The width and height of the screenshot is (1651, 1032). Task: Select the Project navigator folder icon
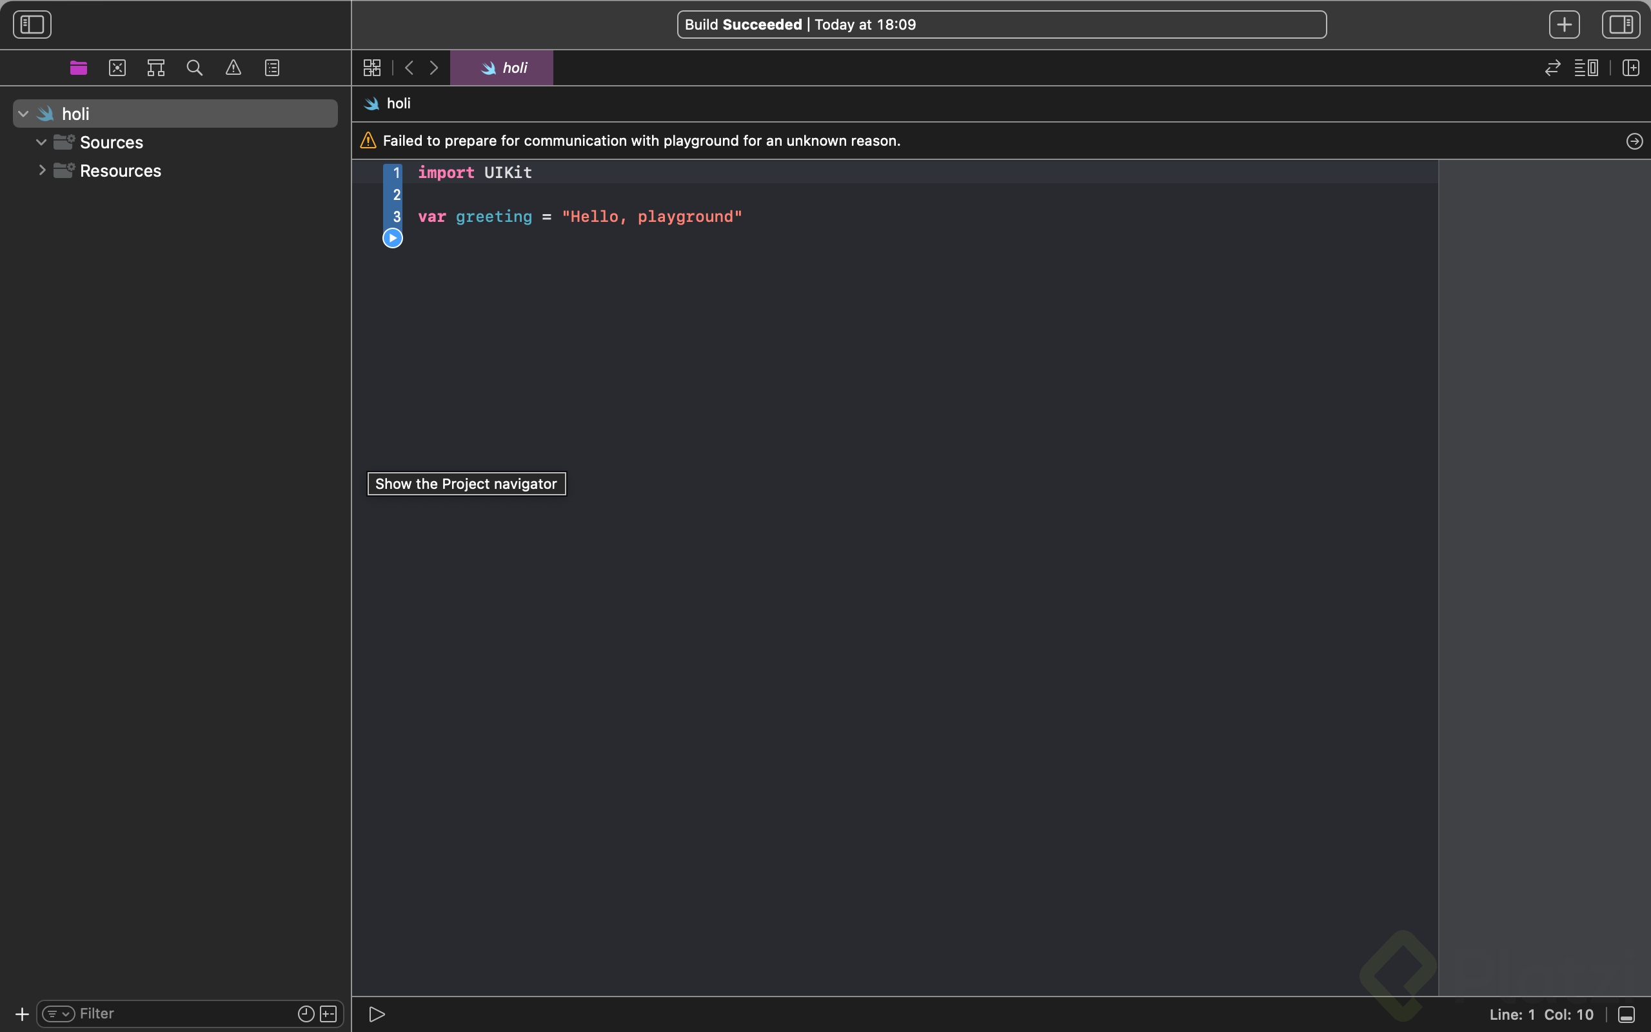[79, 68]
